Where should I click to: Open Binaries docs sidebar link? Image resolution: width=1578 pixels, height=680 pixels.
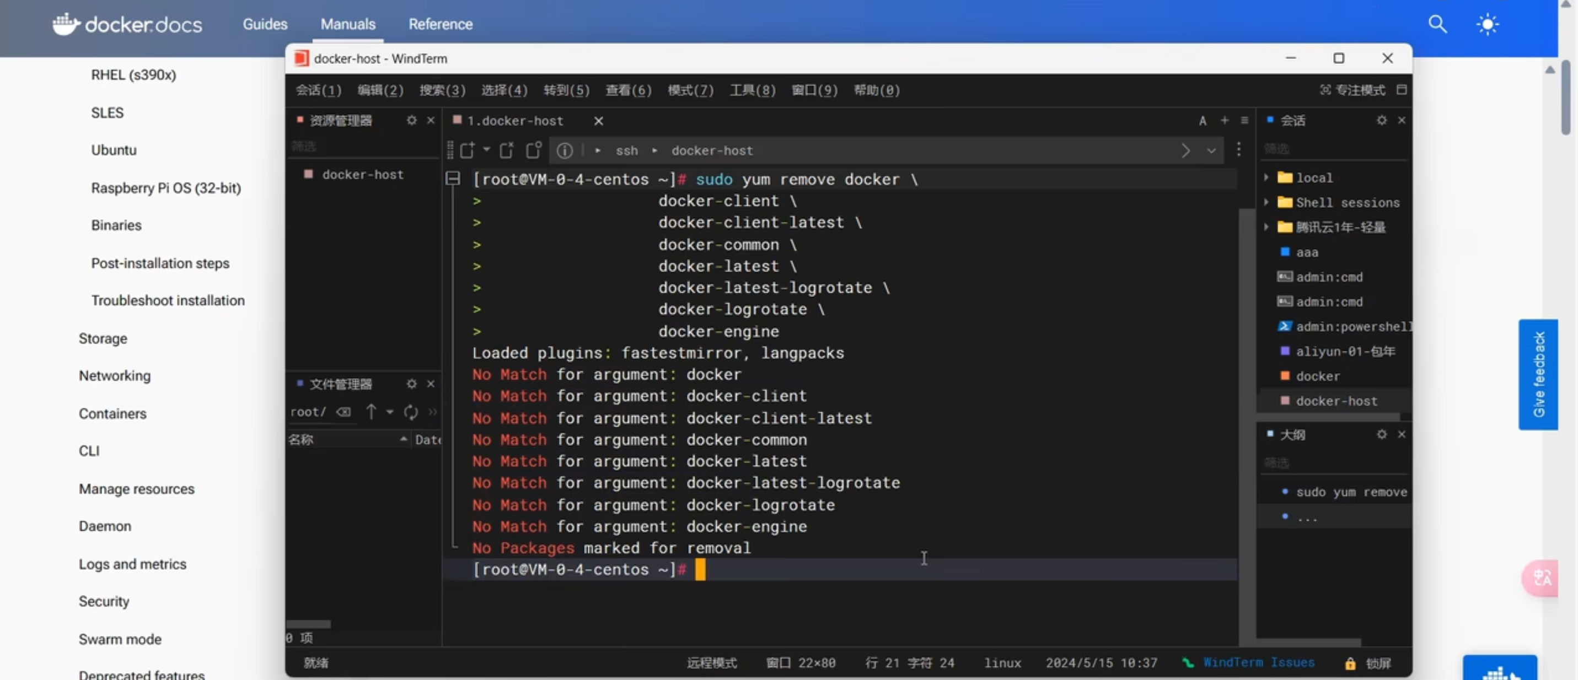pyautogui.click(x=116, y=225)
